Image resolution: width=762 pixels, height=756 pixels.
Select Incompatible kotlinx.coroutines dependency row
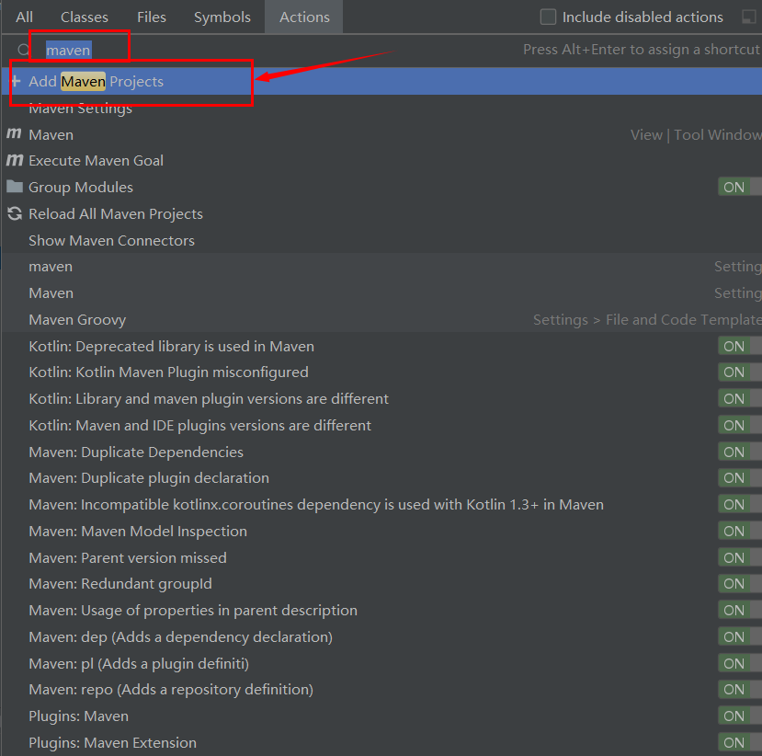click(x=381, y=505)
